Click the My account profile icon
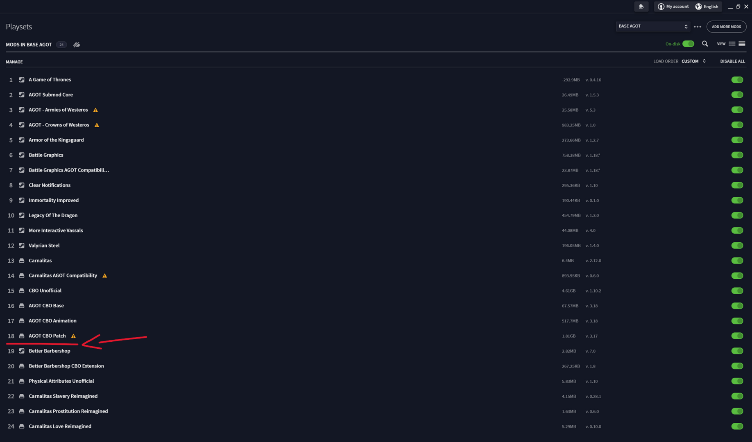 point(661,7)
